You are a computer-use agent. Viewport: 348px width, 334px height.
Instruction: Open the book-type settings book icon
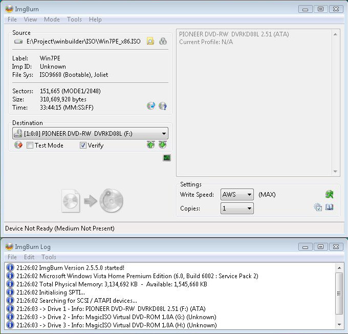point(330,207)
